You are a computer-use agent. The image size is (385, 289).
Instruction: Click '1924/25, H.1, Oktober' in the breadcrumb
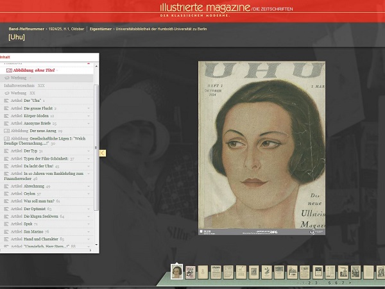pyautogui.click(x=66, y=29)
